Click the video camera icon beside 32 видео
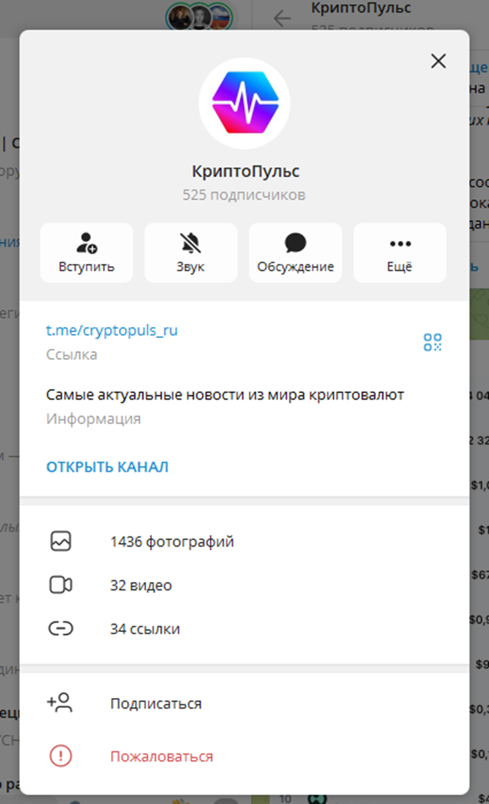This screenshot has height=804, width=489. click(x=60, y=585)
